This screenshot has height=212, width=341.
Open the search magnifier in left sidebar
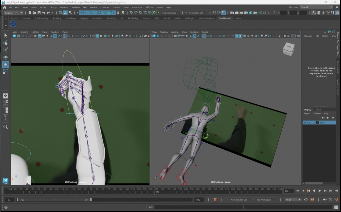coord(6,127)
